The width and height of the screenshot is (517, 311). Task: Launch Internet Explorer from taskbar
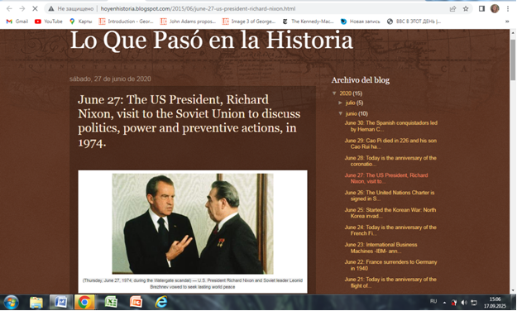pyautogui.click(x=161, y=302)
